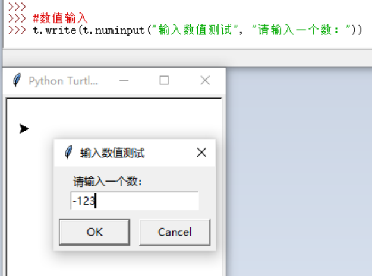Click the Python Turtl... window title text
Screen dimensions: 372x276
(x=63, y=81)
